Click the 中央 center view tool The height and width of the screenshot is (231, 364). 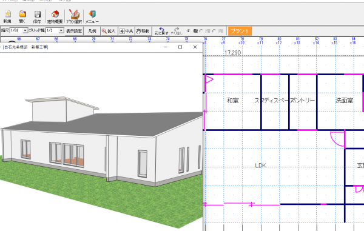[x=126, y=31]
